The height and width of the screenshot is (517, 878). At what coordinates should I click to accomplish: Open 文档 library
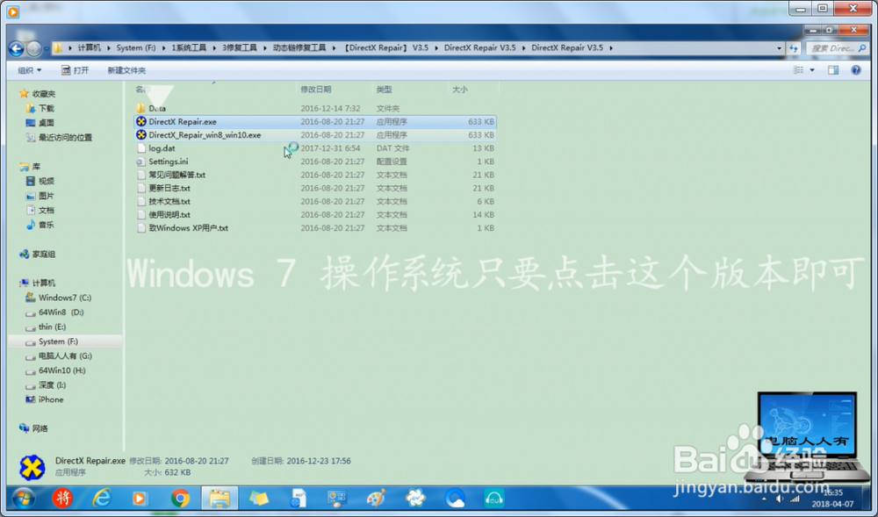pyautogui.click(x=40, y=211)
